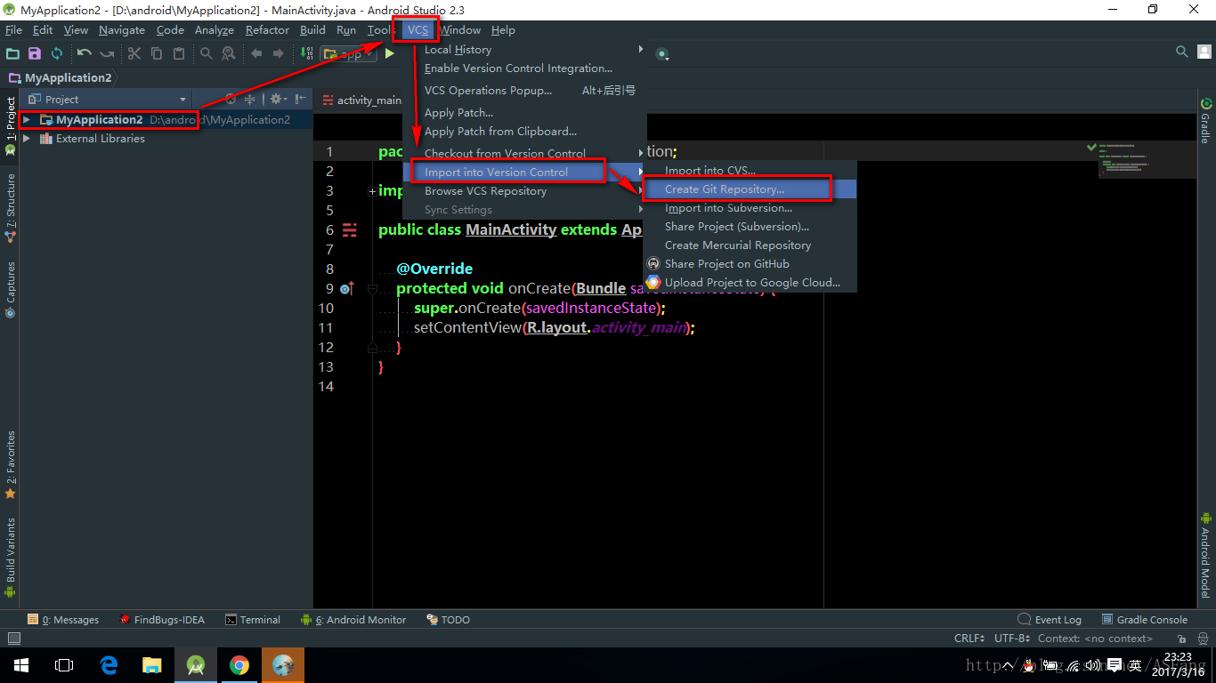
Task: Click the Replace toolbar icon
Action: [x=229, y=53]
